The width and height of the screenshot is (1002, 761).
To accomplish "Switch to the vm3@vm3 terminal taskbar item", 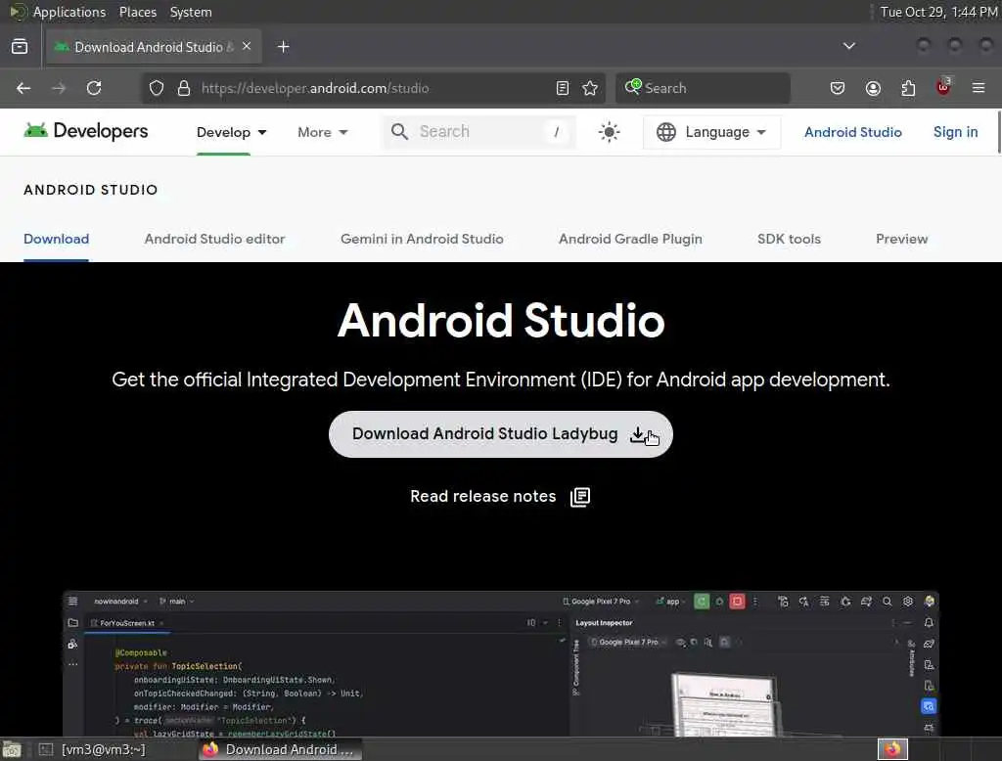I will pos(93,749).
